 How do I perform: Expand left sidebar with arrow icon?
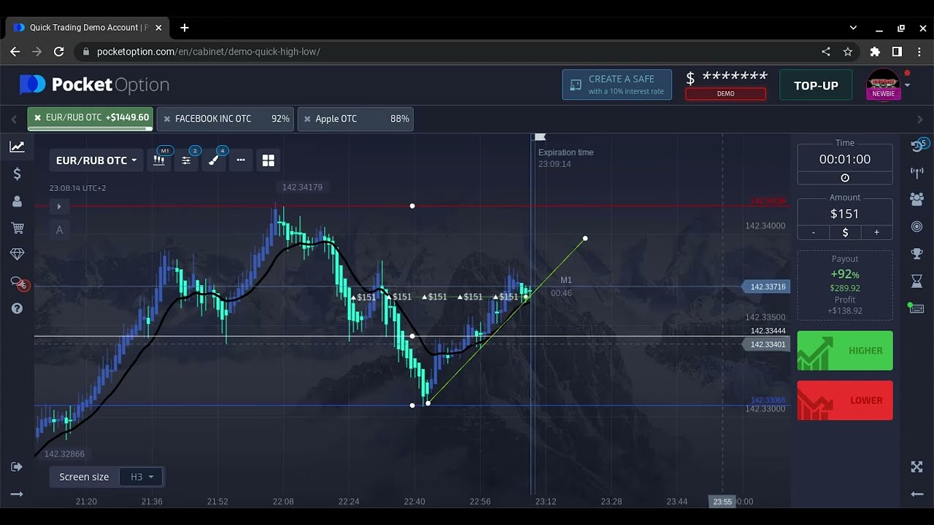pos(17,494)
